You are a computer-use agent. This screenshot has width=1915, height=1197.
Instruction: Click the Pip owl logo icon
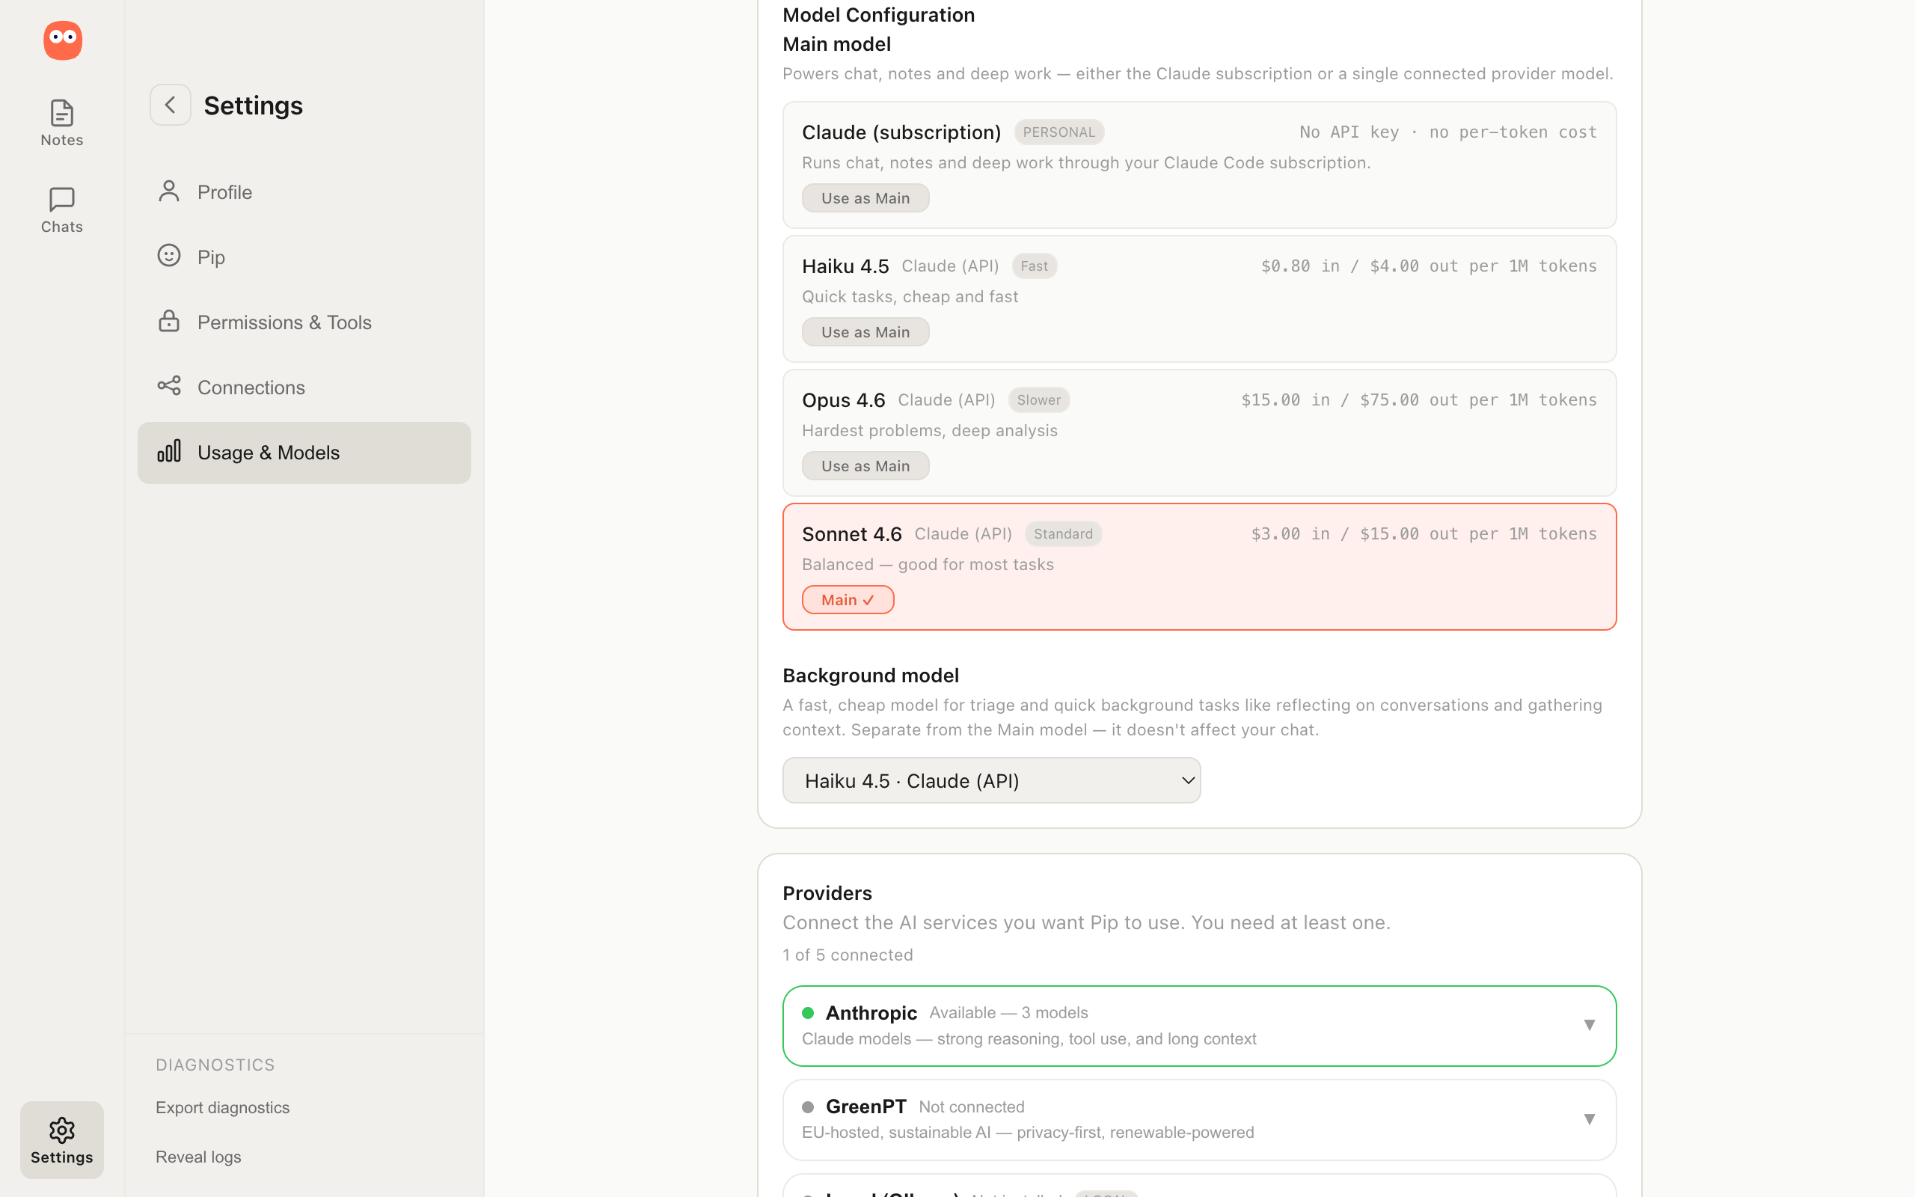point(63,40)
